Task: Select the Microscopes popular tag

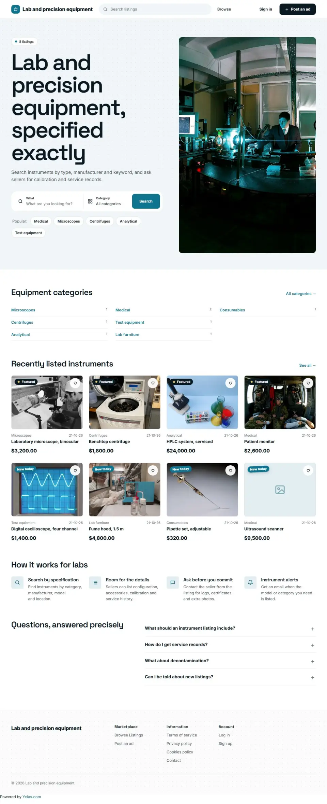Action: [x=69, y=221]
